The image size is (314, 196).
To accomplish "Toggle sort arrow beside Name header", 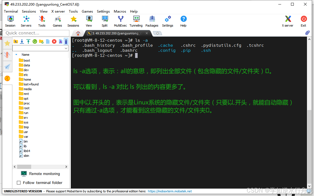I will click(x=16, y=55).
